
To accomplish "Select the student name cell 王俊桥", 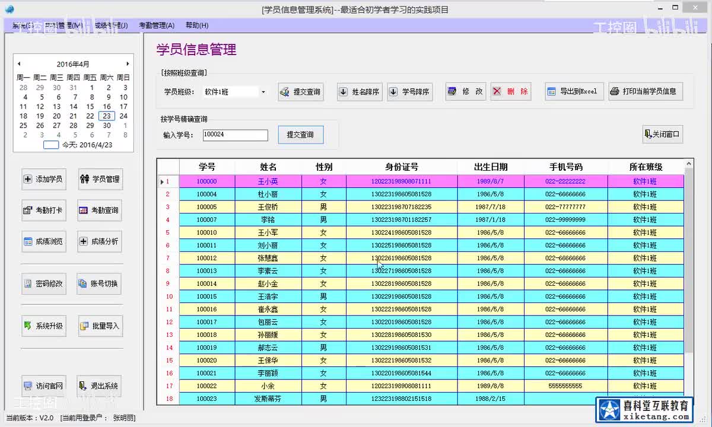I will pyautogui.click(x=268, y=207).
